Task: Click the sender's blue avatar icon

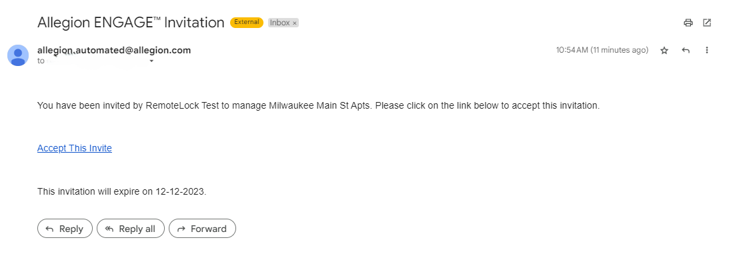Action: 17,55
